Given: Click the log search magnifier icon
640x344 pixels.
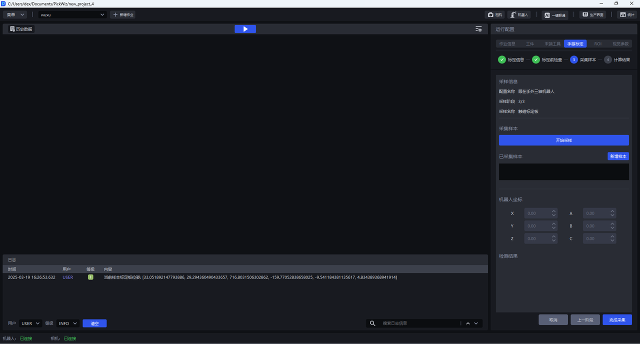Looking at the screenshot, I should (372, 323).
